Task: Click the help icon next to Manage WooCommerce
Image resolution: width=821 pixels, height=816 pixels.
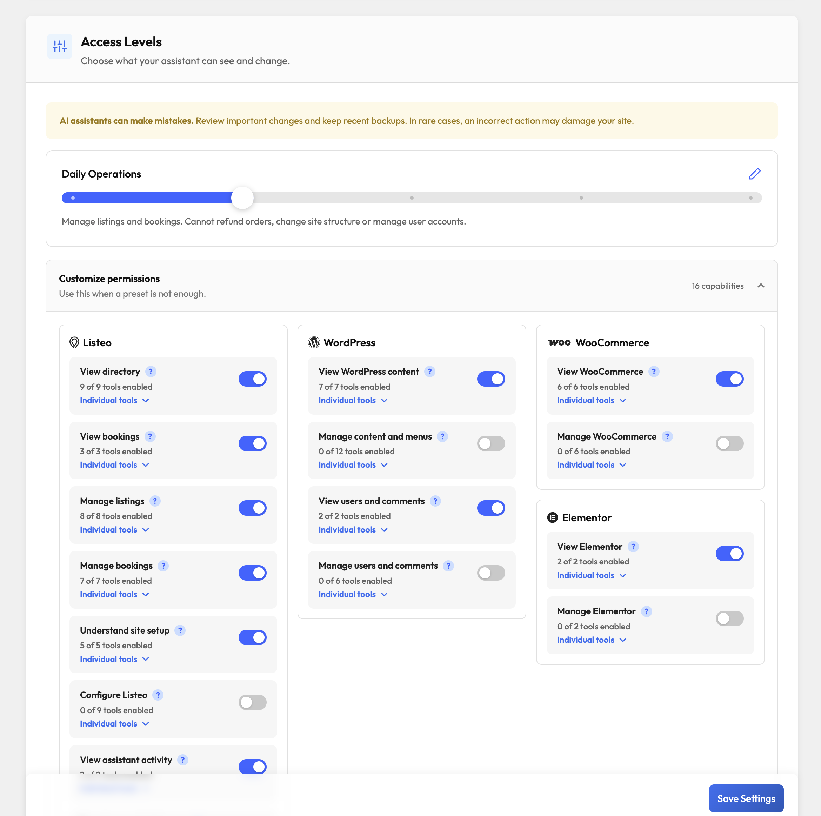Action: tap(667, 436)
